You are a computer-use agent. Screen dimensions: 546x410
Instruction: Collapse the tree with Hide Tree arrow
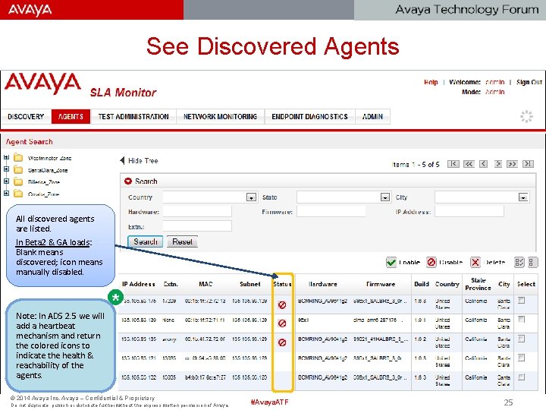click(122, 161)
